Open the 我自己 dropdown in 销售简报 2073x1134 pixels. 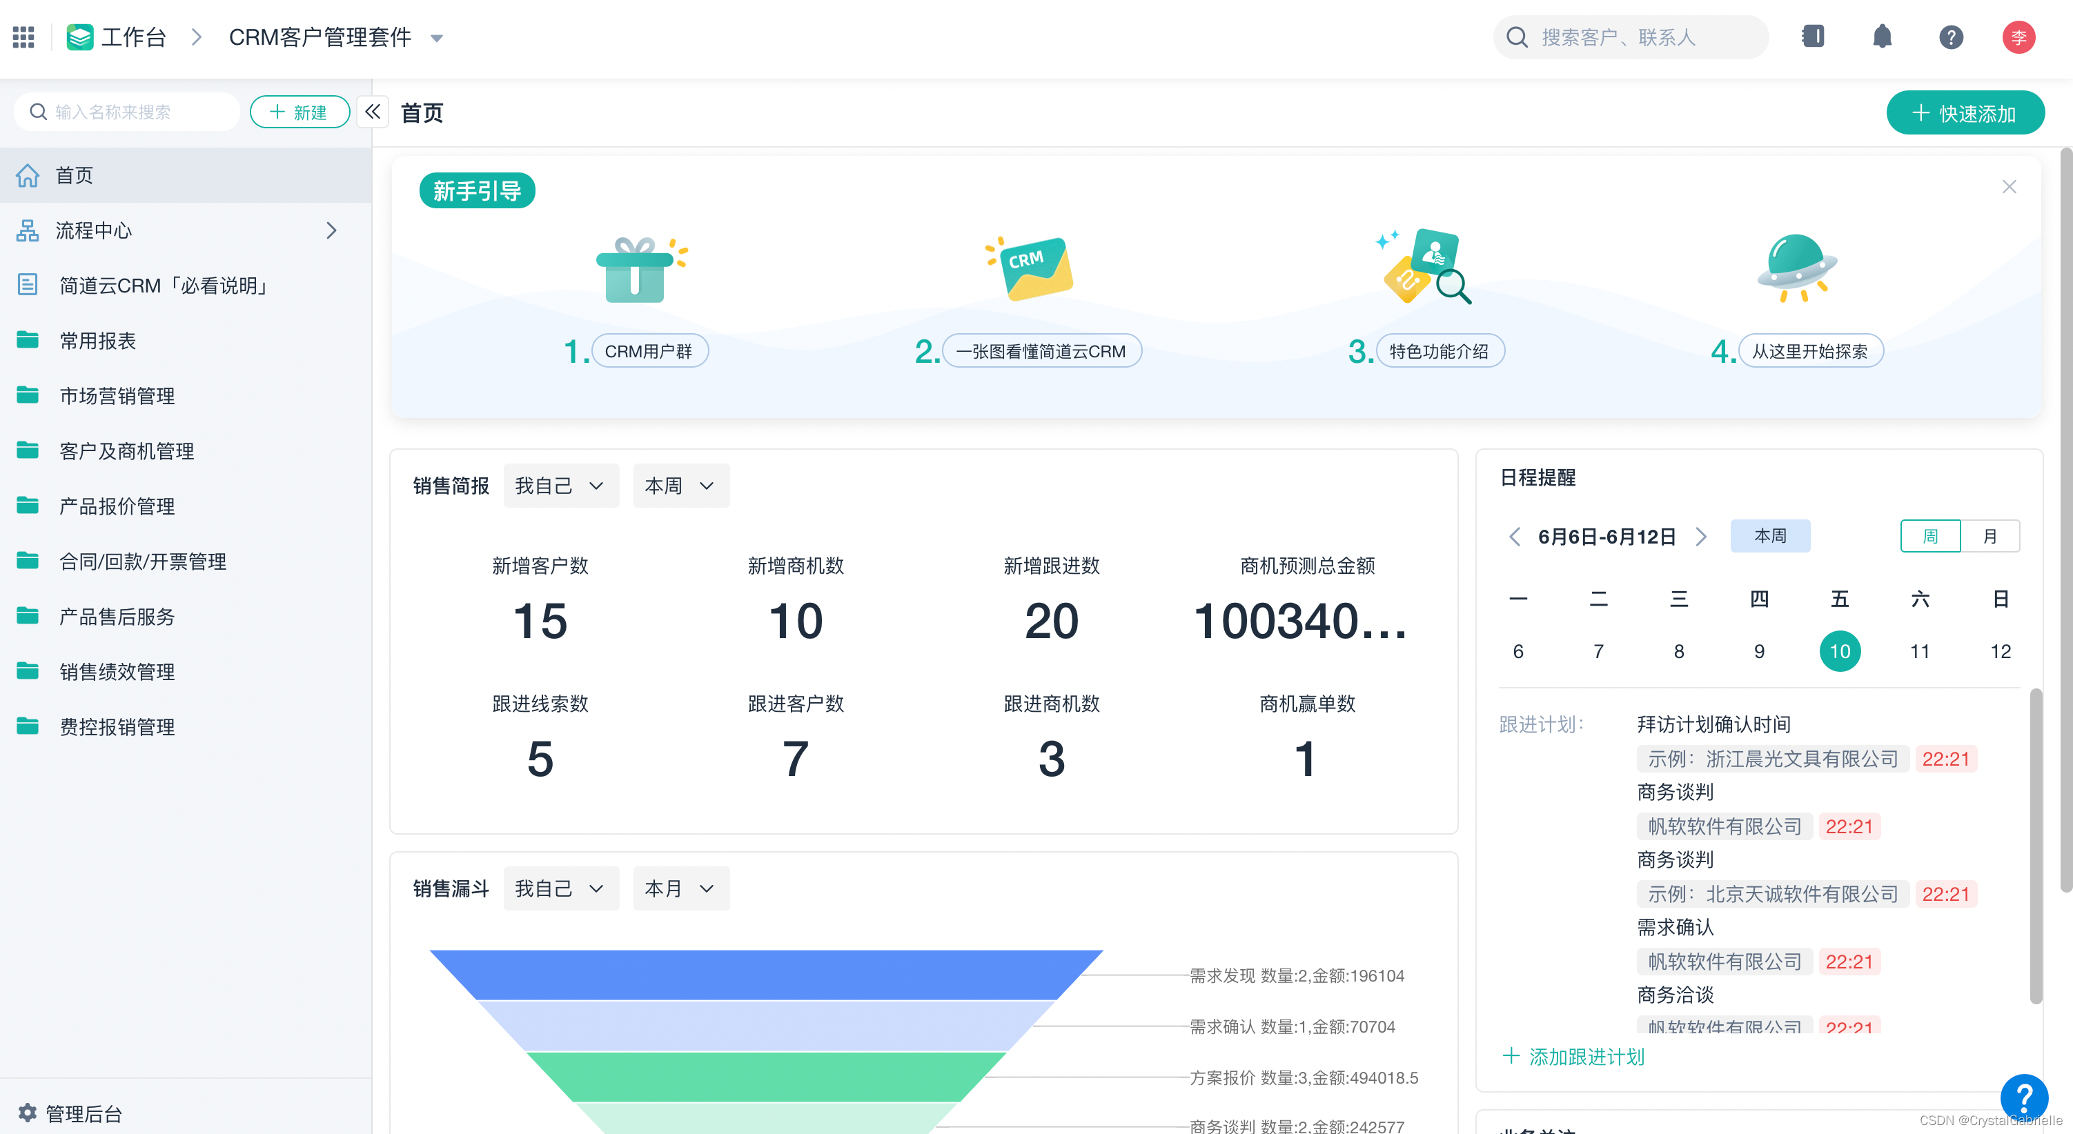(x=561, y=485)
